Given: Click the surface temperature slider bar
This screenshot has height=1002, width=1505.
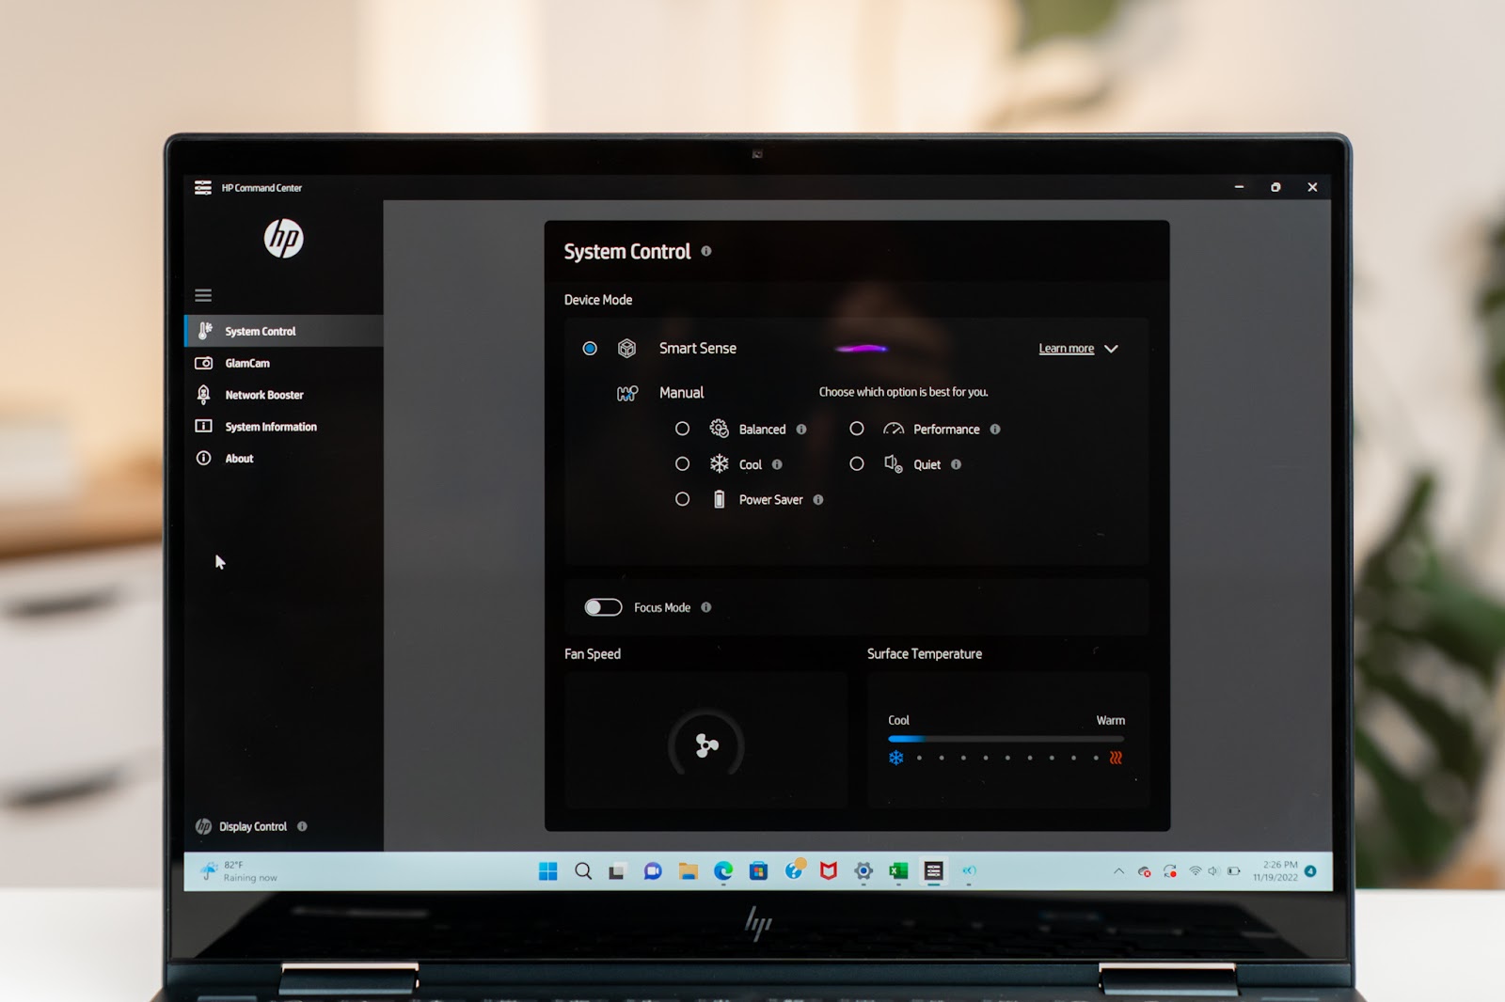Looking at the screenshot, I should pyautogui.click(x=1006, y=739).
